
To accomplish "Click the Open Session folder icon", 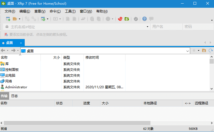I will (x=14, y=19).
